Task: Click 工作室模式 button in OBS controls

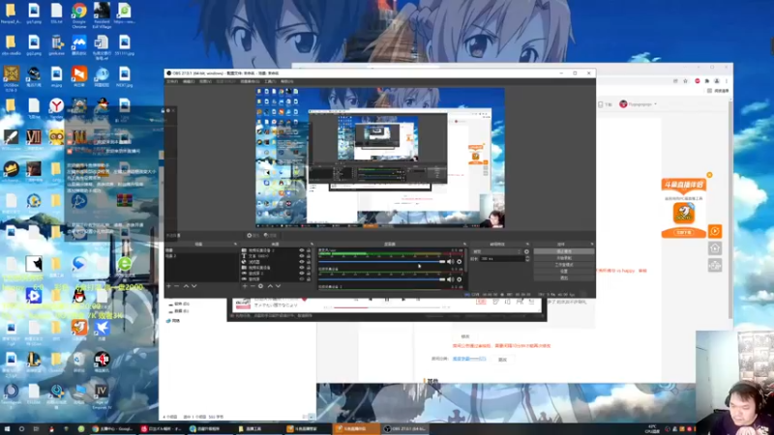Action: pyautogui.click(x=564, y=265)
